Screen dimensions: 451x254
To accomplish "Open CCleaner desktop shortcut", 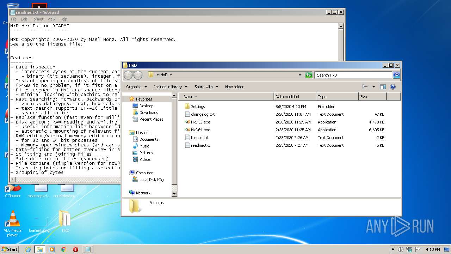I will [13, 190].
